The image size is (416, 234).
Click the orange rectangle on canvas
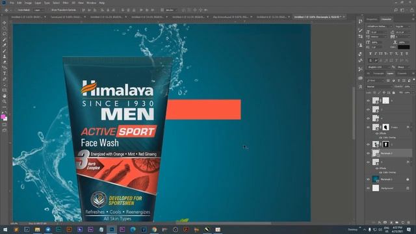[x=203, y=110]
